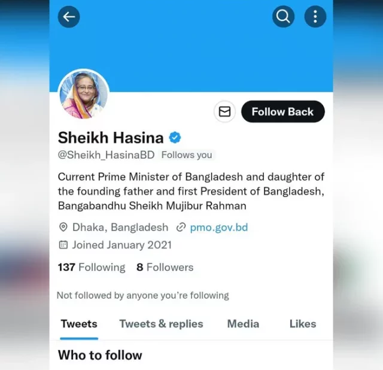
Task: Click the Follow Back button
Action: tap(283, 112)
